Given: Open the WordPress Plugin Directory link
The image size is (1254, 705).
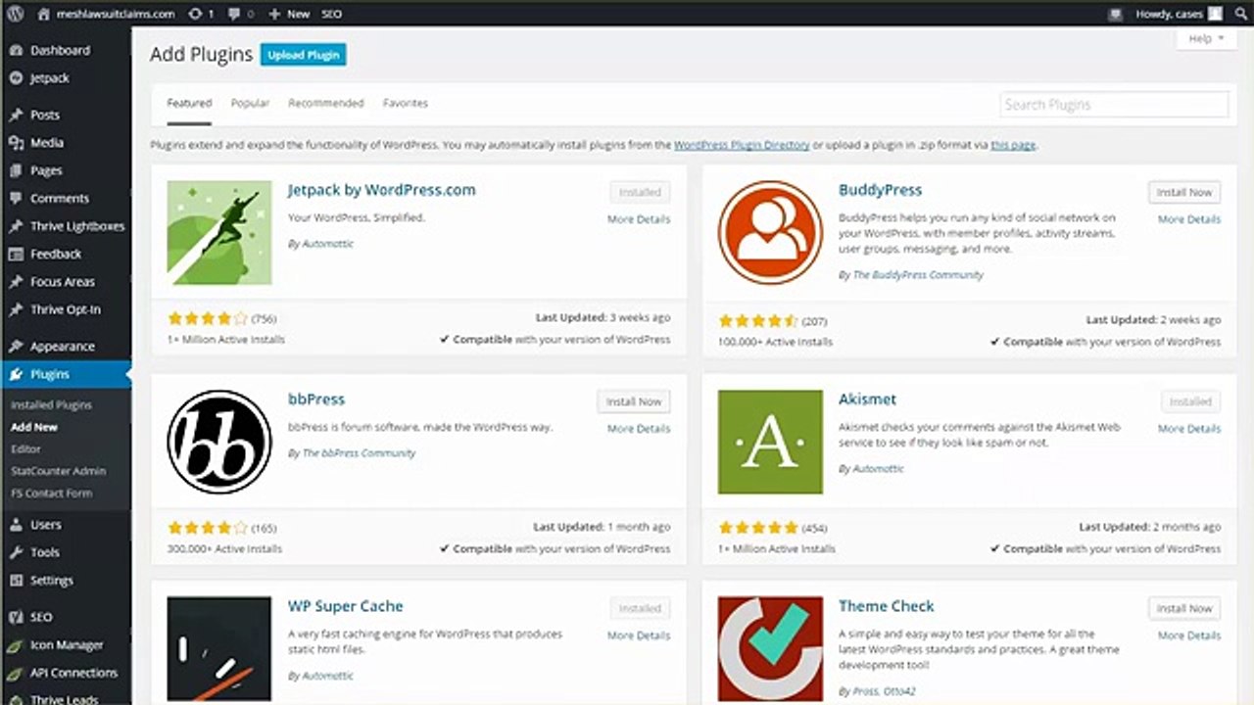Looking at the screenshot, I should (x=742, y=145).
